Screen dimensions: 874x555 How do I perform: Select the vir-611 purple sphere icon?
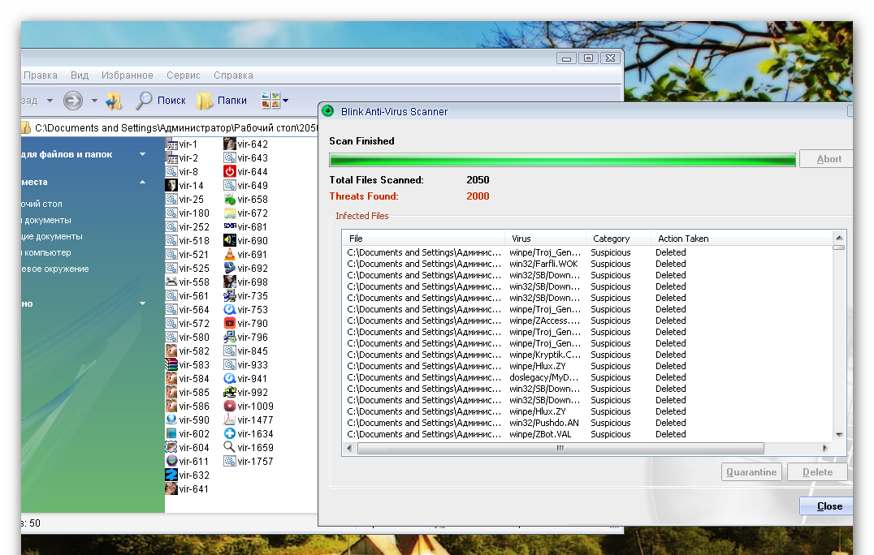click(171, 461)
